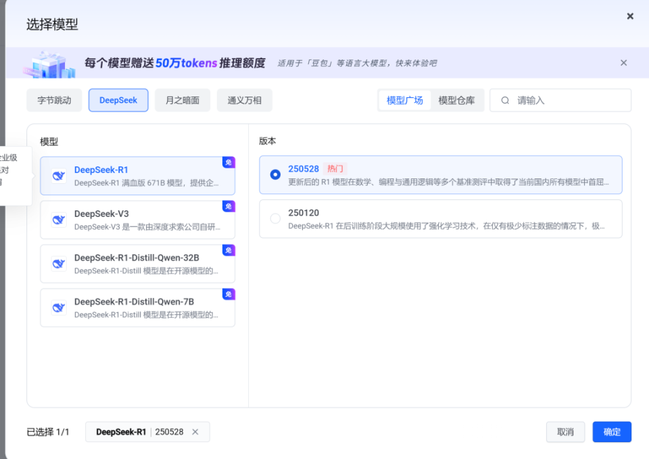Click the gift box banner image

pyautogui.click(x=49, y=64)
